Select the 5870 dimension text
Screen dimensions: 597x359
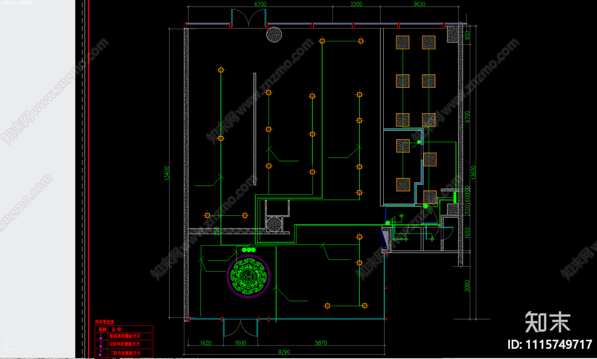(x=321, y=343)
